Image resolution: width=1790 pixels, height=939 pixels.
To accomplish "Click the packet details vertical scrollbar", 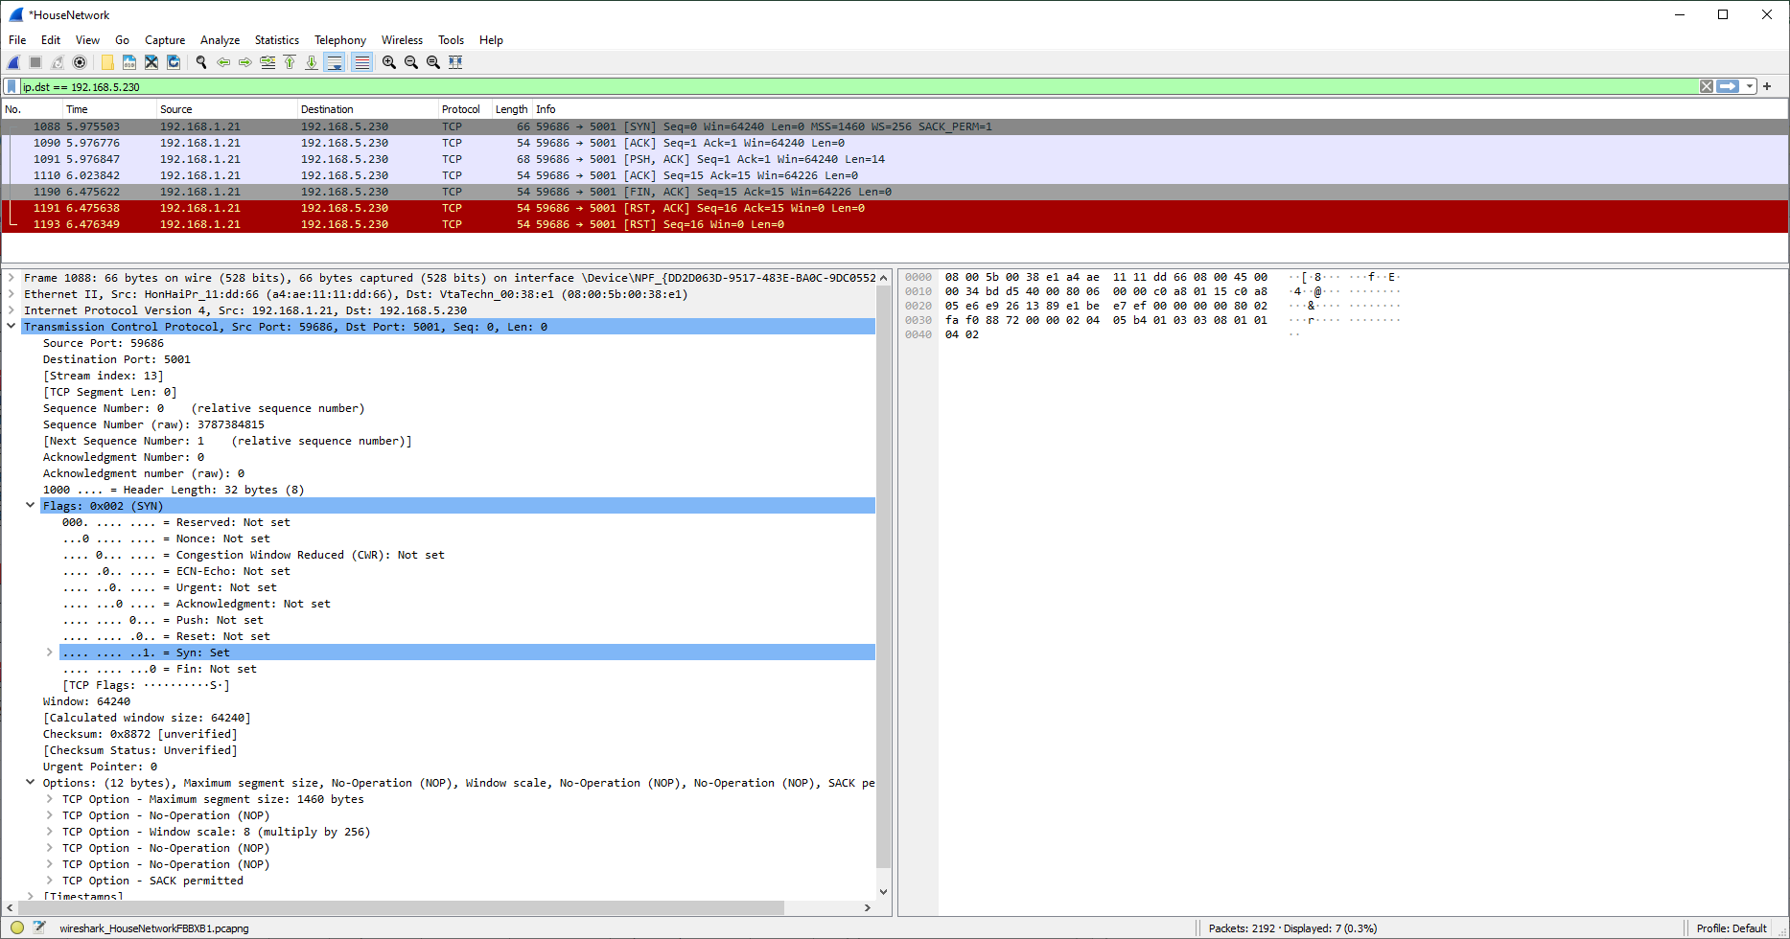I will (x=883, y=575).
